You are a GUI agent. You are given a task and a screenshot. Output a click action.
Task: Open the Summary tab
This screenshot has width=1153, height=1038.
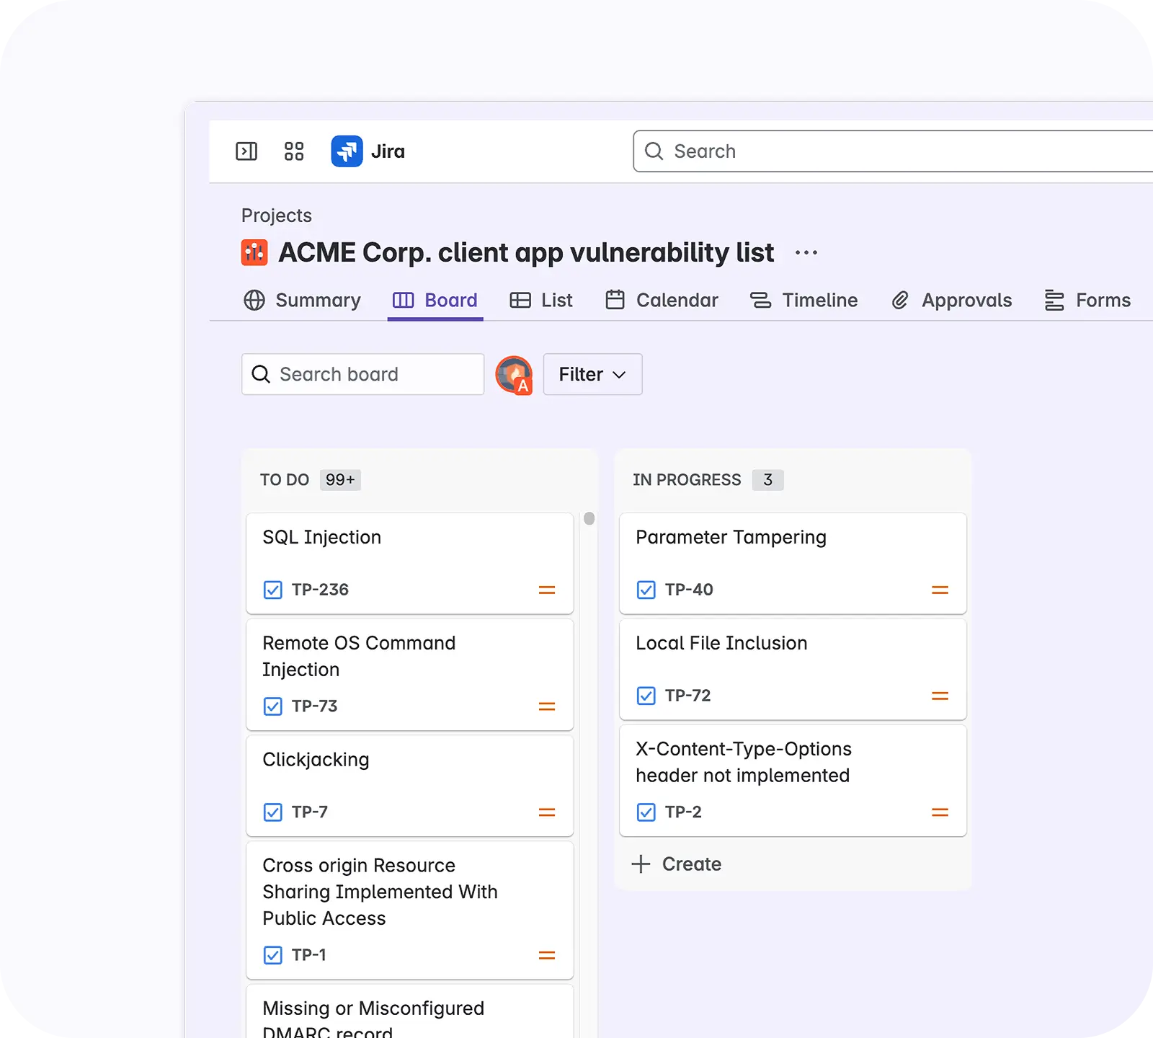(302, 300)
